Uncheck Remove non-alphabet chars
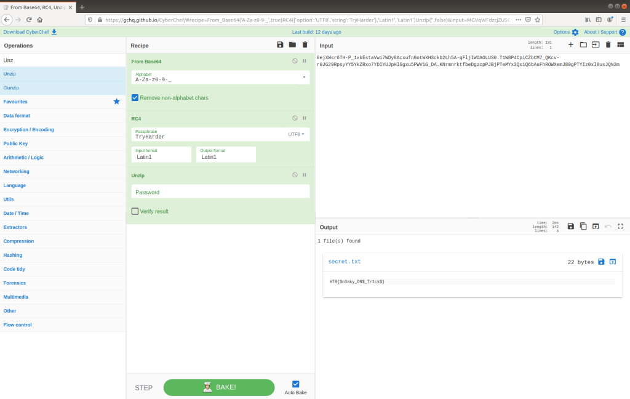Viewport: 630px width, 399px height. click(x=135, y=98)
